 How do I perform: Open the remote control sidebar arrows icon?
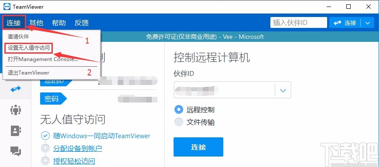click(15, 89)
